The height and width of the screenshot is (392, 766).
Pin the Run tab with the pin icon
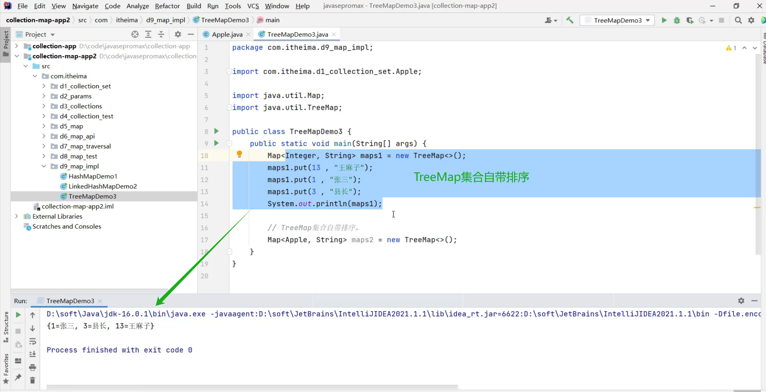pyautogui.click(x=18, y=377)
